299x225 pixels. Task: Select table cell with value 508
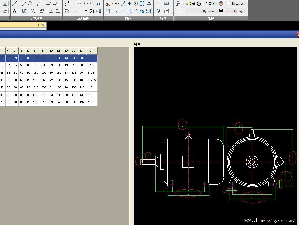[x=74, y=102]
